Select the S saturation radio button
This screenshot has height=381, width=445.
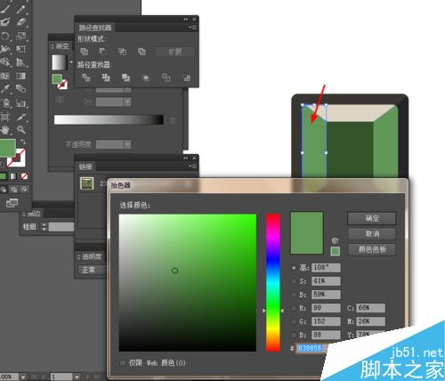click(294, 281)
